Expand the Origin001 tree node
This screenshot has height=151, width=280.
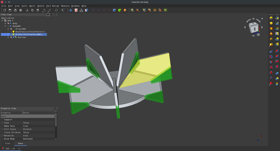click(8, 29)
